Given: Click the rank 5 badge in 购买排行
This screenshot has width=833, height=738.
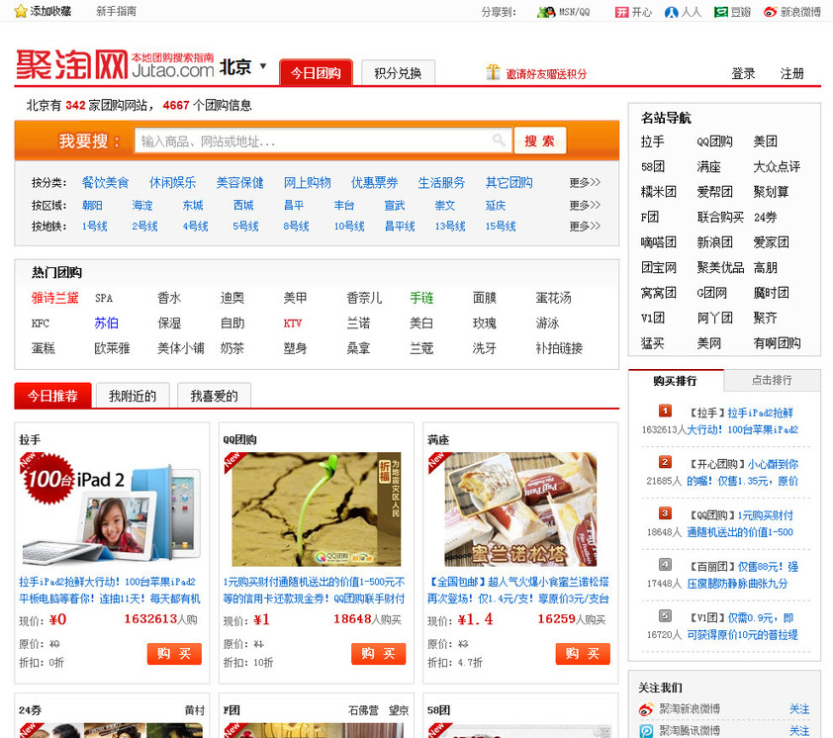Looking at the screenshot, I should tap(665, 615).
